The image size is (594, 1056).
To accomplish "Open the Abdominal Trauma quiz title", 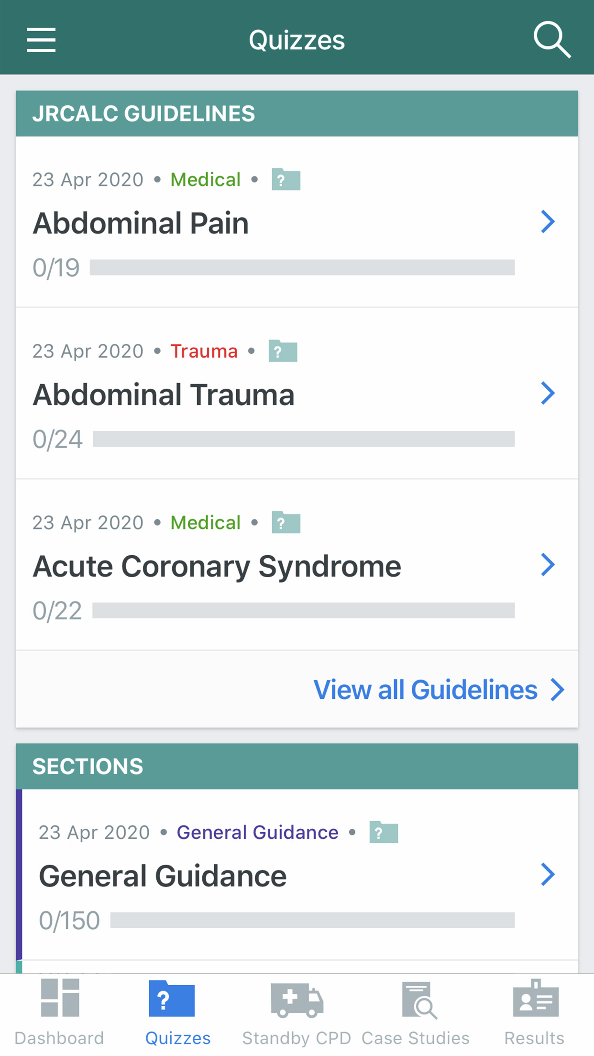I will click(164, 395).
